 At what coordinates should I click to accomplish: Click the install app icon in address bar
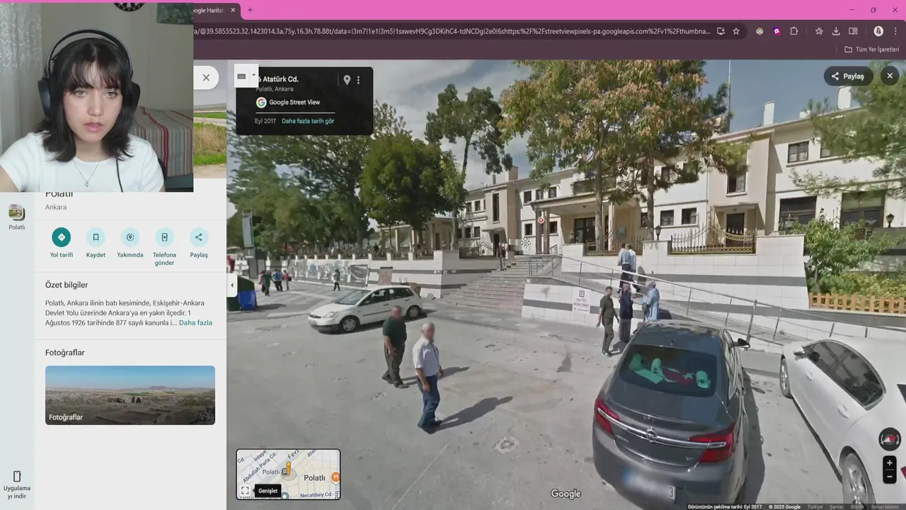(721, 31)
